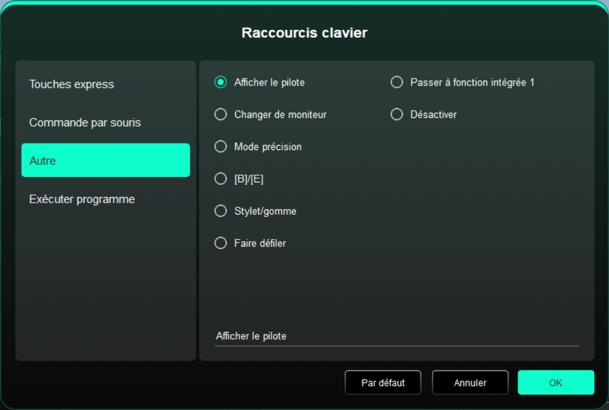Viewport: 609px width, 410px height.
Task: Click the Raccourcis clavier dialog title
Action: (x=304, y=33)
